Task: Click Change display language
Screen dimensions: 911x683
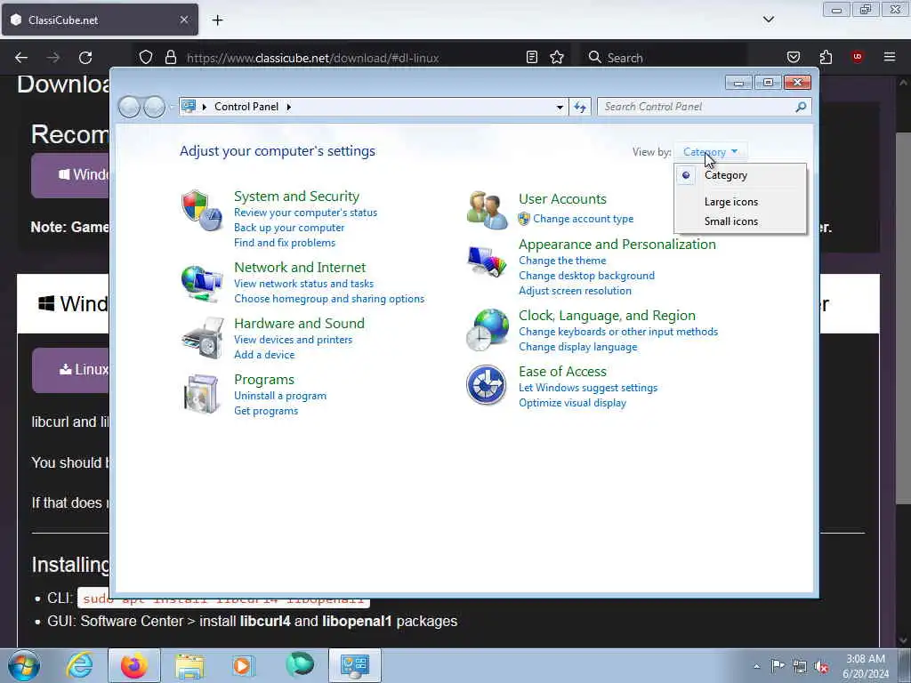Action: pyautogui.click(x=577, y=347)
